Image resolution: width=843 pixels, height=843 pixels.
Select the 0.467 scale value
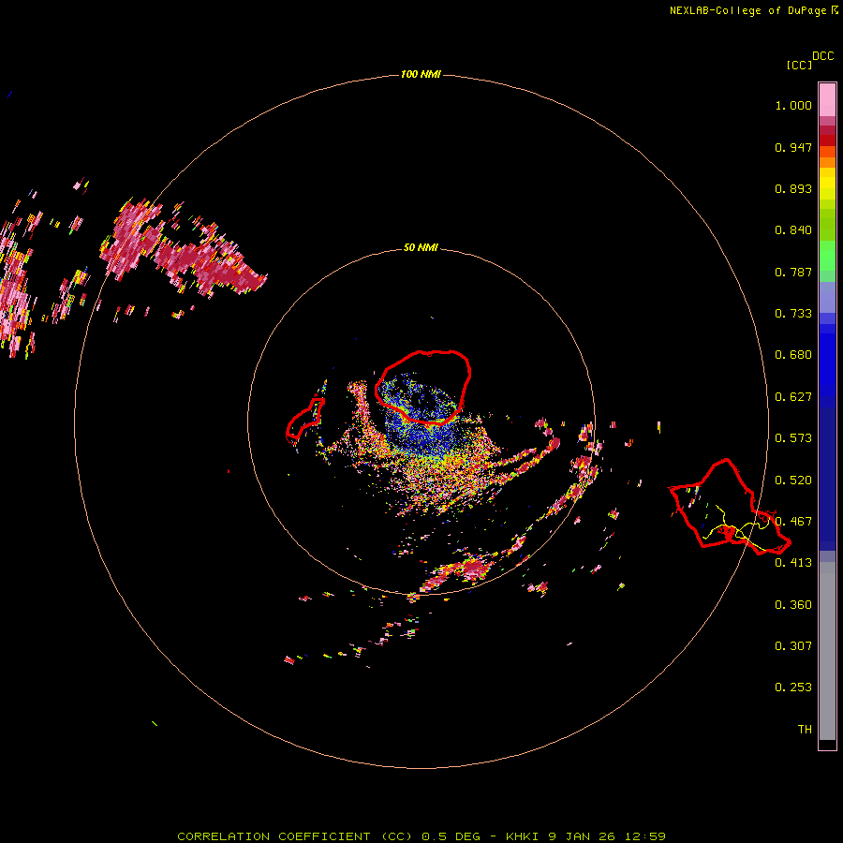pyautogui.click(x=793, y=522)
